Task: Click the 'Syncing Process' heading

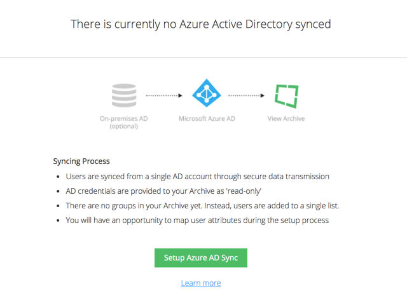Action: (81, 161)
